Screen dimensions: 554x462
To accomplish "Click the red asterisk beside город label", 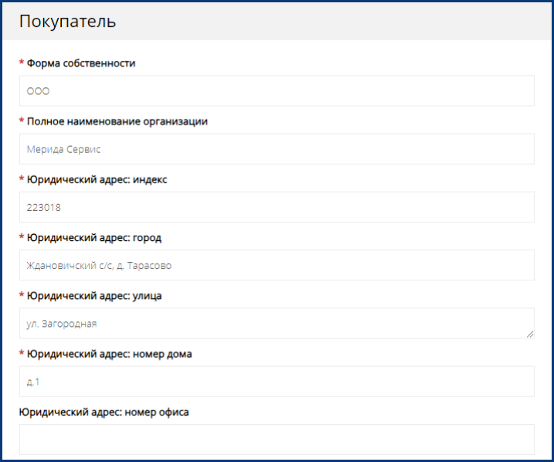I will tap(22, 237).
